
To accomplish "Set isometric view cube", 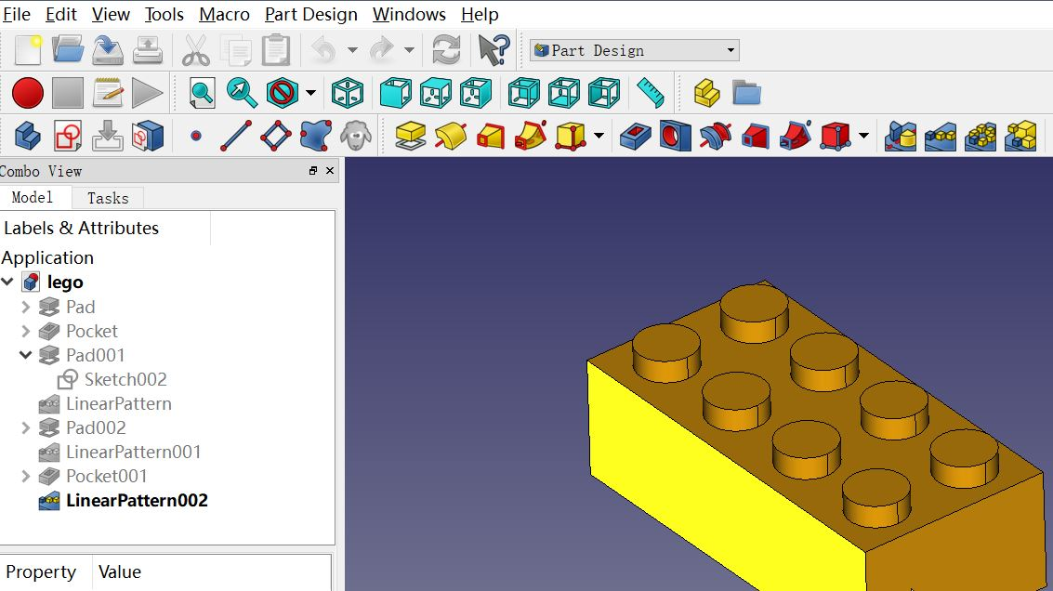I will 348,93.
